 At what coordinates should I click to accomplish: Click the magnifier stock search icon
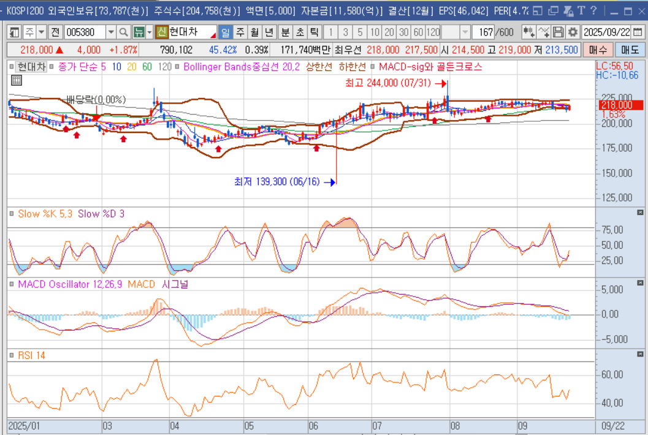[x=124, y=32]
